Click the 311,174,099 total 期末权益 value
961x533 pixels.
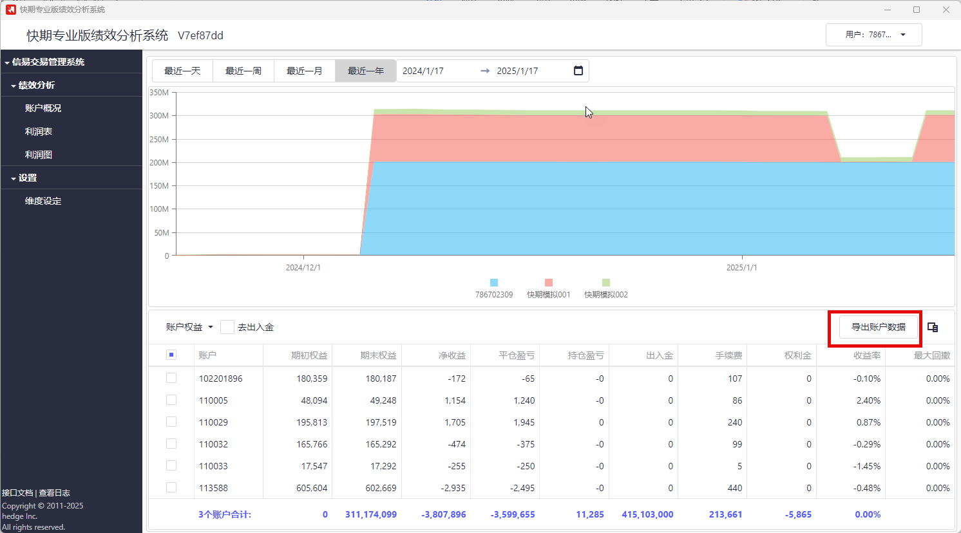click(x=371, y=514)
